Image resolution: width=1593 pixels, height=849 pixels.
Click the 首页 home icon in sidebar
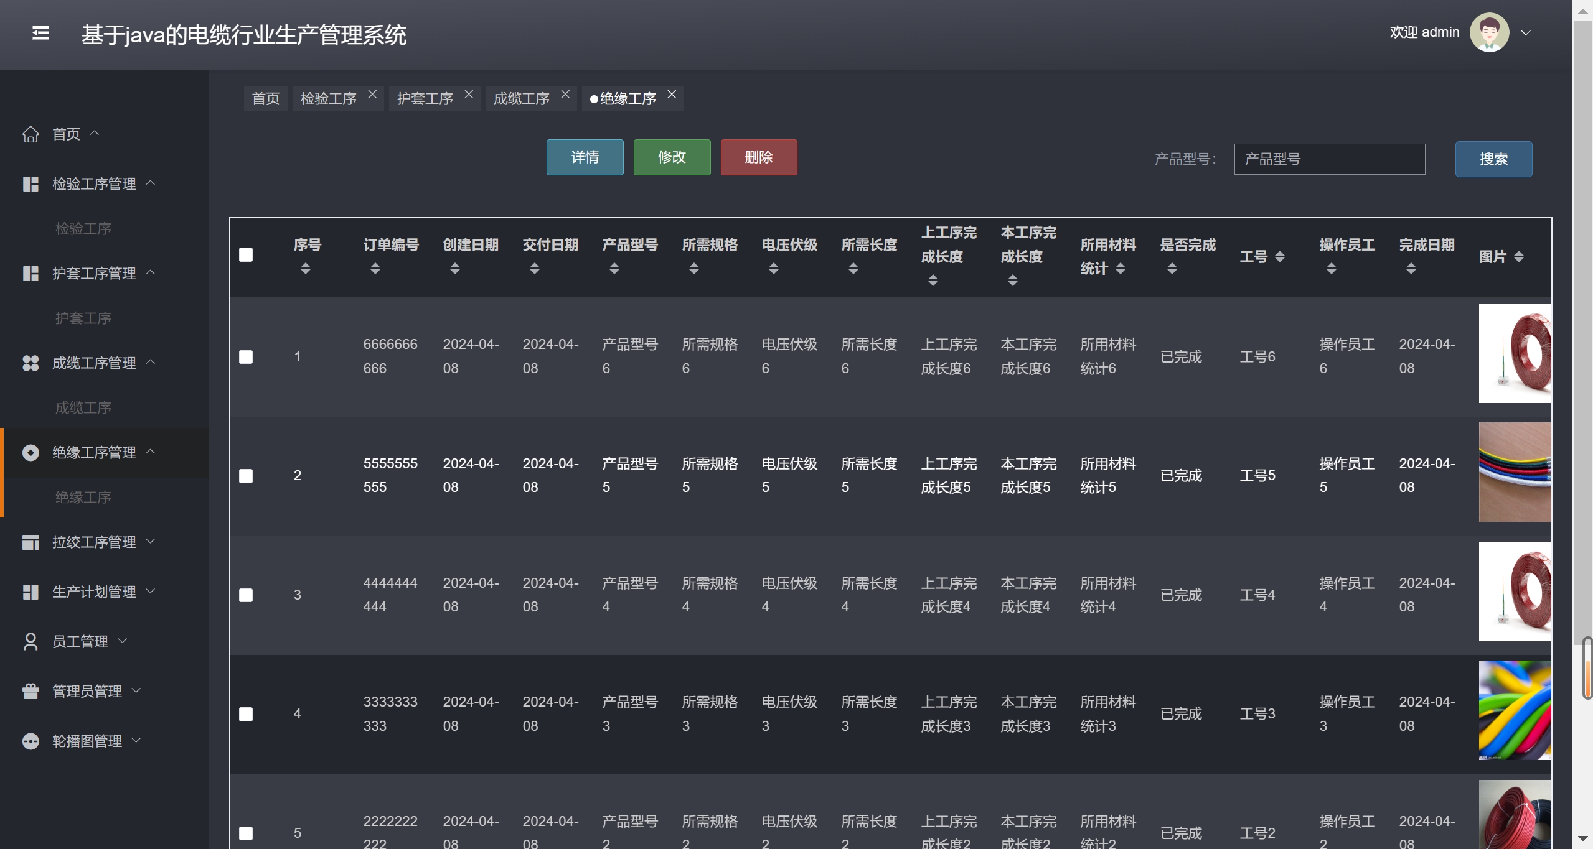(31, 134)
